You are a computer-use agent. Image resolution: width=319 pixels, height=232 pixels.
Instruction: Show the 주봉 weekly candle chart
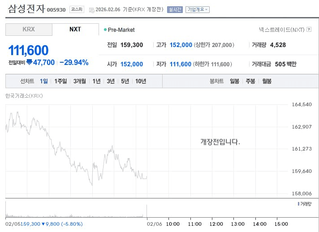[x=250, y=81]
